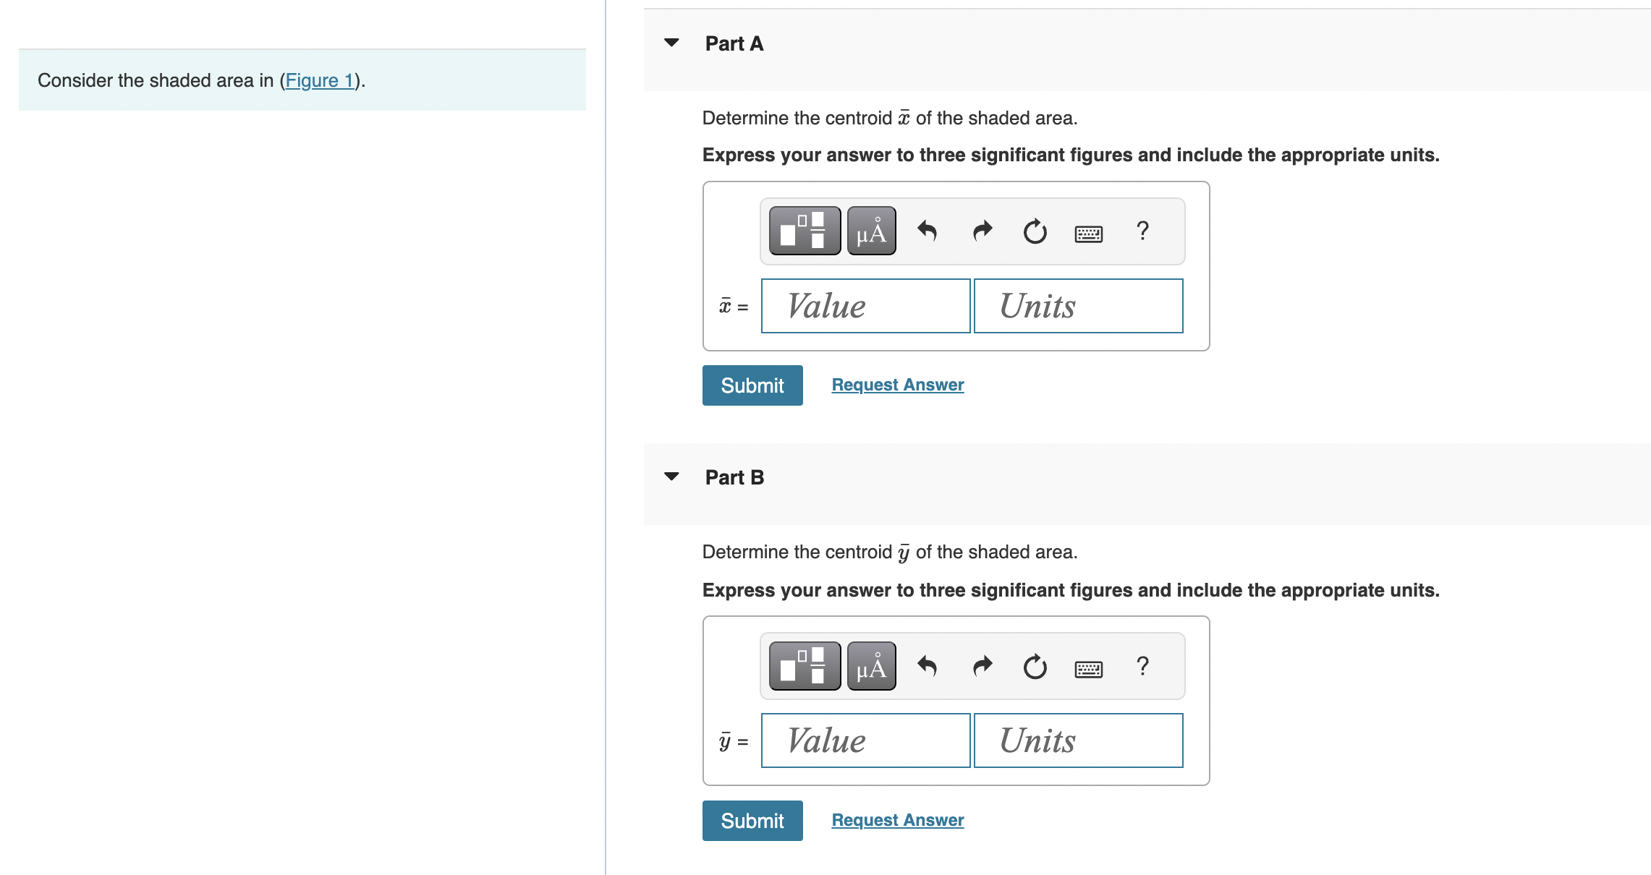Submit the Part B answer
The image size is (1651, 875).
pyautogui.click(x=752, y=821)
